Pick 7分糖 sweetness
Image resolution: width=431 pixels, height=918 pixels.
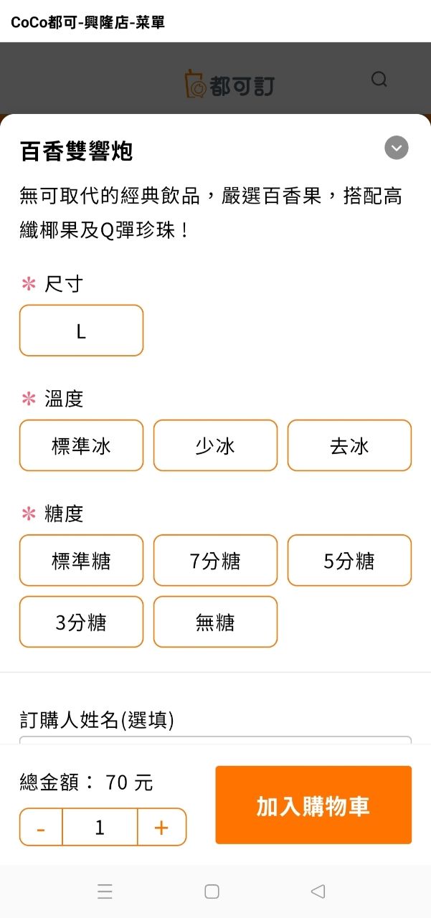pos(215,560)
